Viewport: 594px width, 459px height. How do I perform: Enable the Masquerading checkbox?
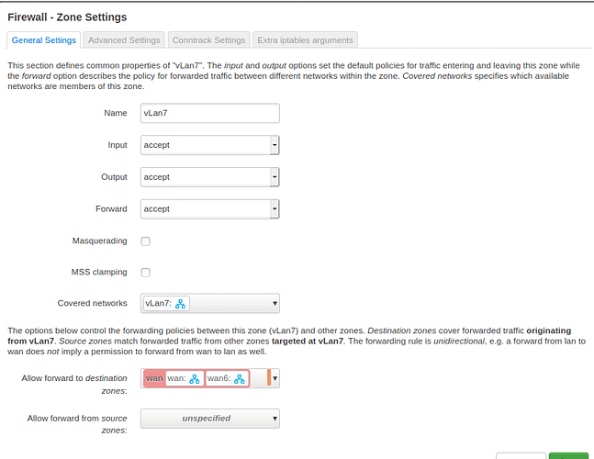pos(145,241)
